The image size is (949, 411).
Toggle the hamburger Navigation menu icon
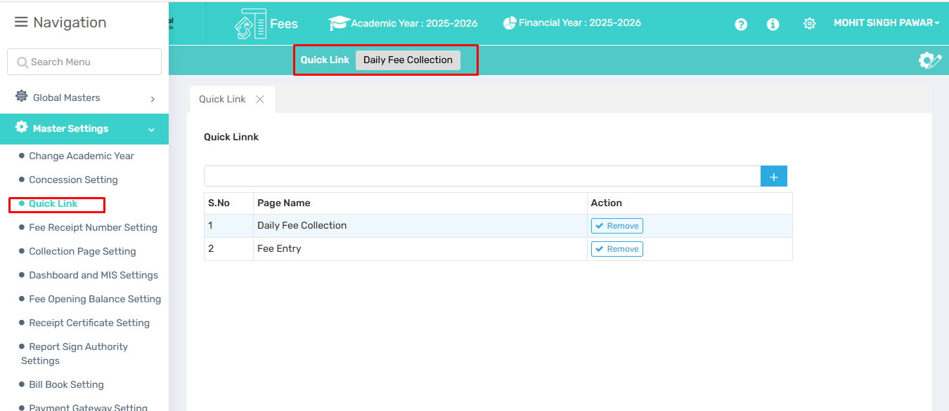(21, 22)
